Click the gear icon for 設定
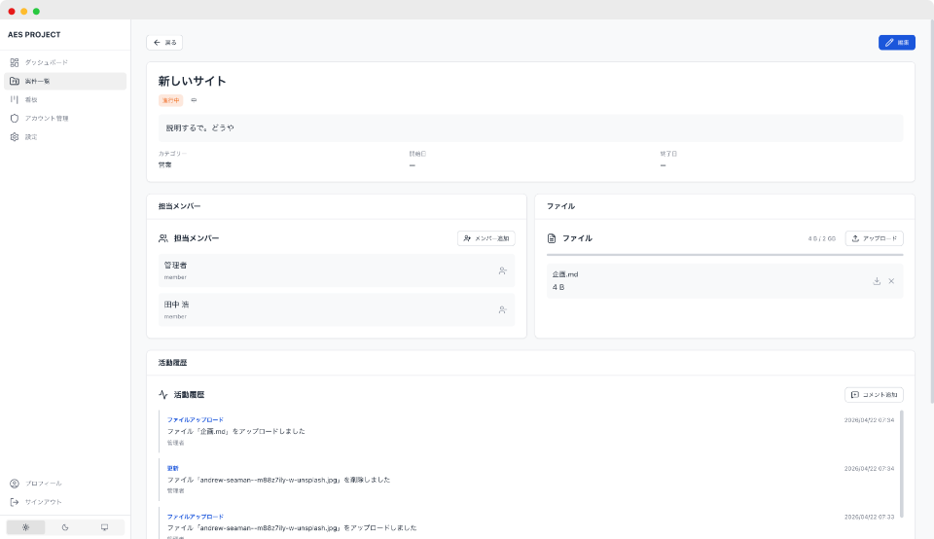Image resolution: width=934 pixels, height=539 pixels. [x=15, y=136]
